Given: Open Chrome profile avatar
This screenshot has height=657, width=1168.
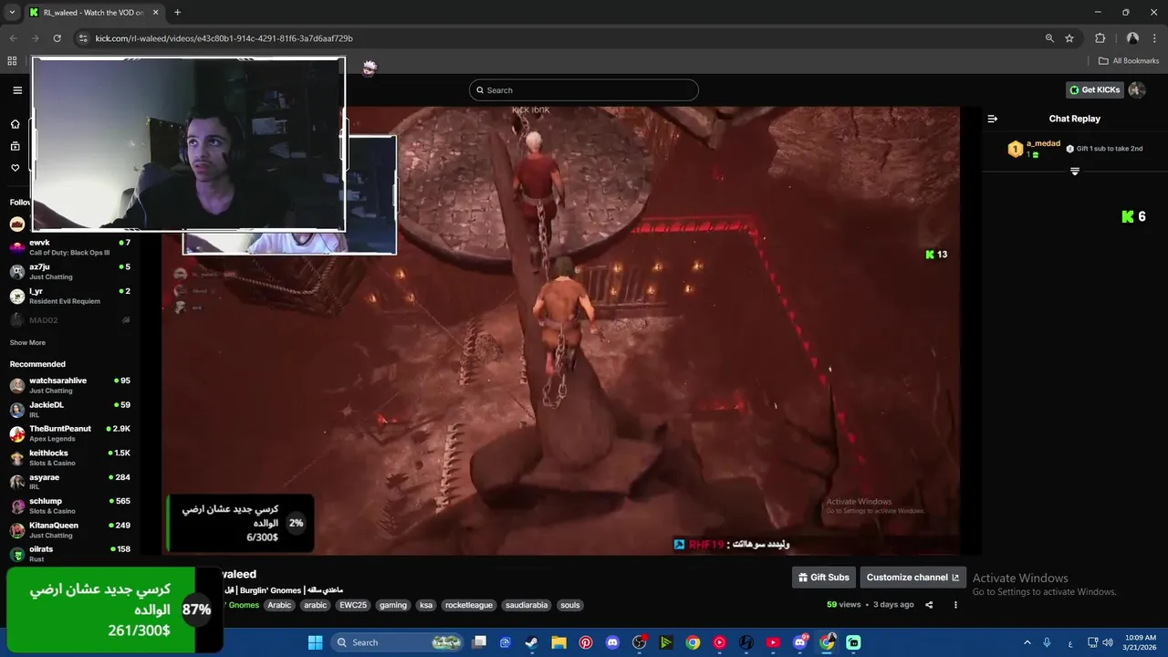Looking at the screenshot, I should (x=1132, y=38).
